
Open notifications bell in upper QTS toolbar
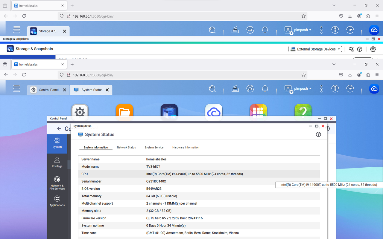(265, 30)
